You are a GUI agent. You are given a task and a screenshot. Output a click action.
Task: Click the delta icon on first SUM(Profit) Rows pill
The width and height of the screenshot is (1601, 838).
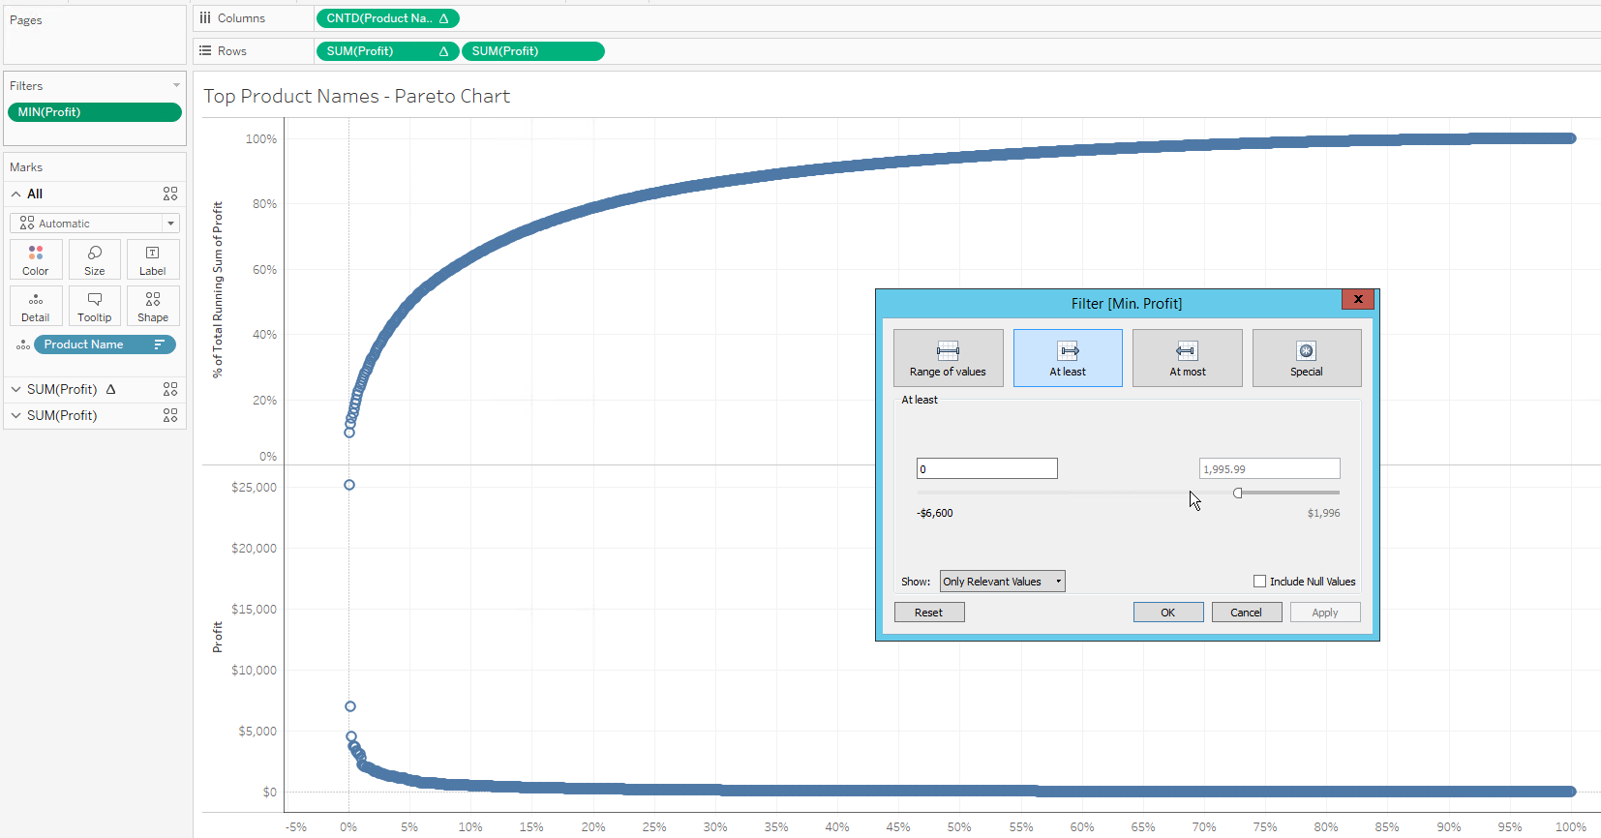443,51
